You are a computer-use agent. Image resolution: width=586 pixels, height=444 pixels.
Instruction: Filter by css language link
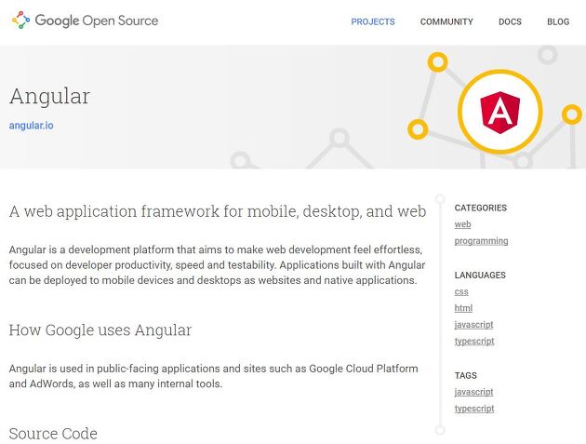pos(461,291)
